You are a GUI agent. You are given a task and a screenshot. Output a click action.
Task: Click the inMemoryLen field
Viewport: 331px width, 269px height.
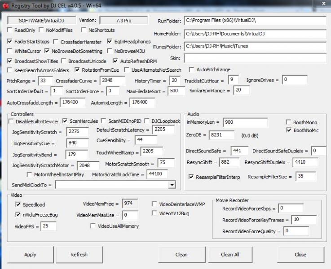(245, 122)
